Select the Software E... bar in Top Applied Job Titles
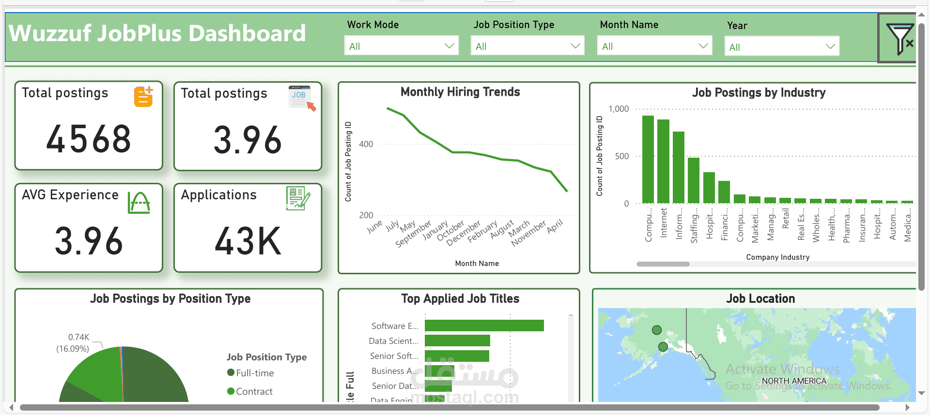The width and height of the screenshot is (930, 415). coord(484,326)
